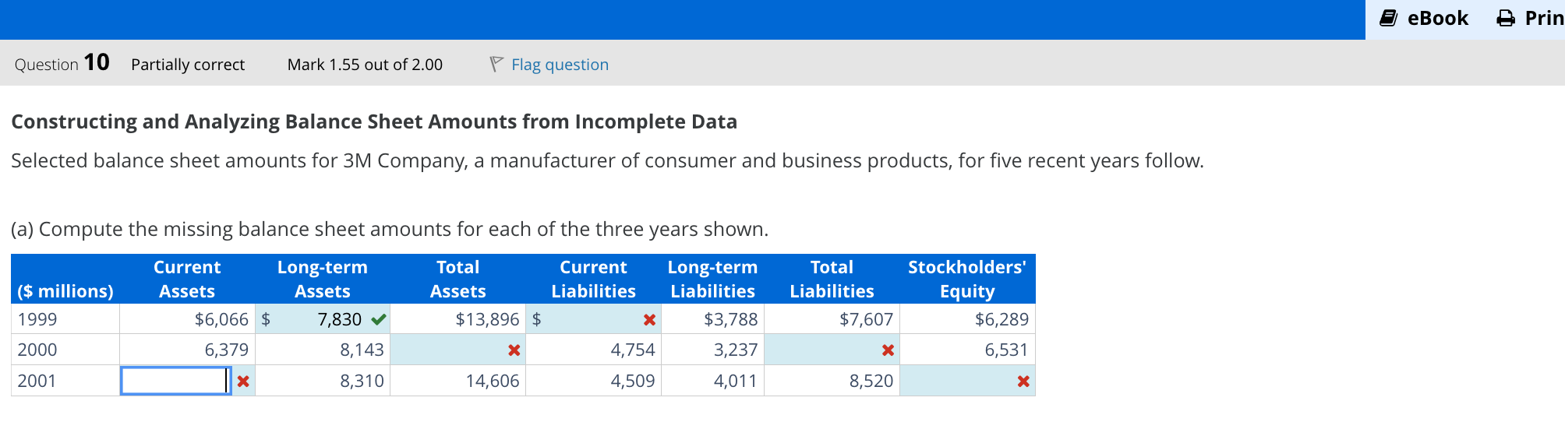1565x422 pixels.
Task: Click red X in 1999 Current Liabilities
Action: click(x=649, y=319)
